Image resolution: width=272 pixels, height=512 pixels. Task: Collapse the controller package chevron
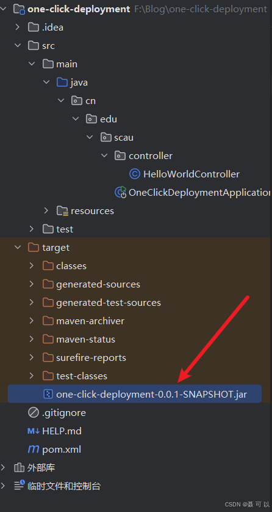[104, 156]
